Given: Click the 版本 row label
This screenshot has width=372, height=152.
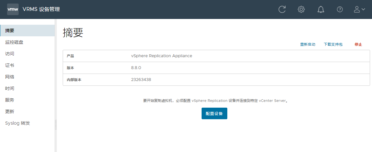Looking at the screenshot, I should (70, 68).
